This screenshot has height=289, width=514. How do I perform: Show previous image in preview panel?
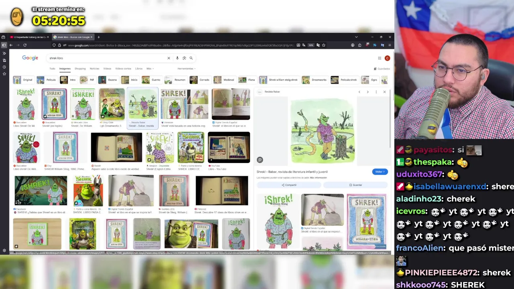(359, 92)
